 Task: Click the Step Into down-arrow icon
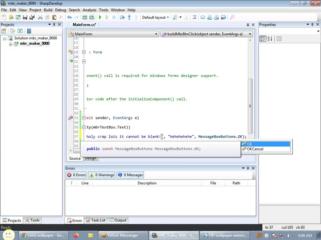(129, 17)
